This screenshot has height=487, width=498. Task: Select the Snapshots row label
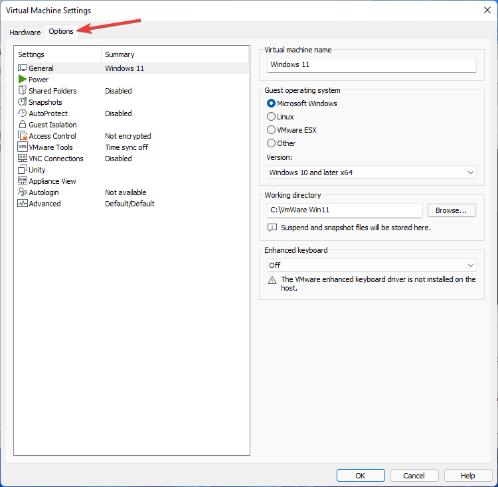click(x=45, y=102)
